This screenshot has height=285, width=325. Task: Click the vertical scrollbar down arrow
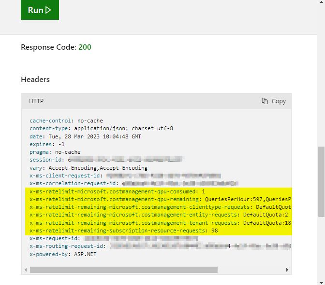[x=321, y=283]
